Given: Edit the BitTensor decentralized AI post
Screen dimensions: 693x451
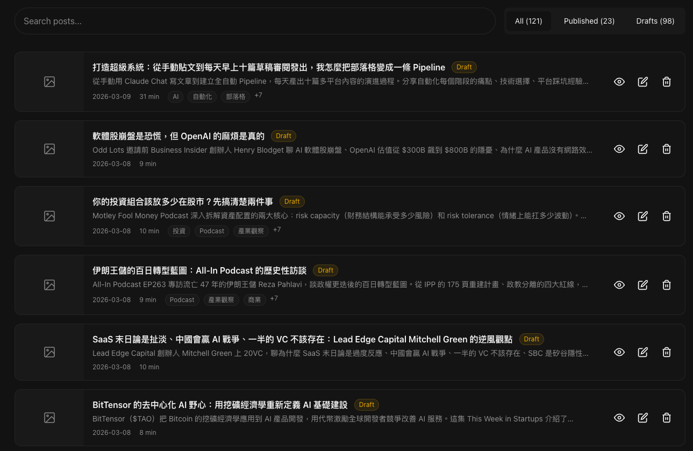Looking at the screenshot, I should pos(643,418).
